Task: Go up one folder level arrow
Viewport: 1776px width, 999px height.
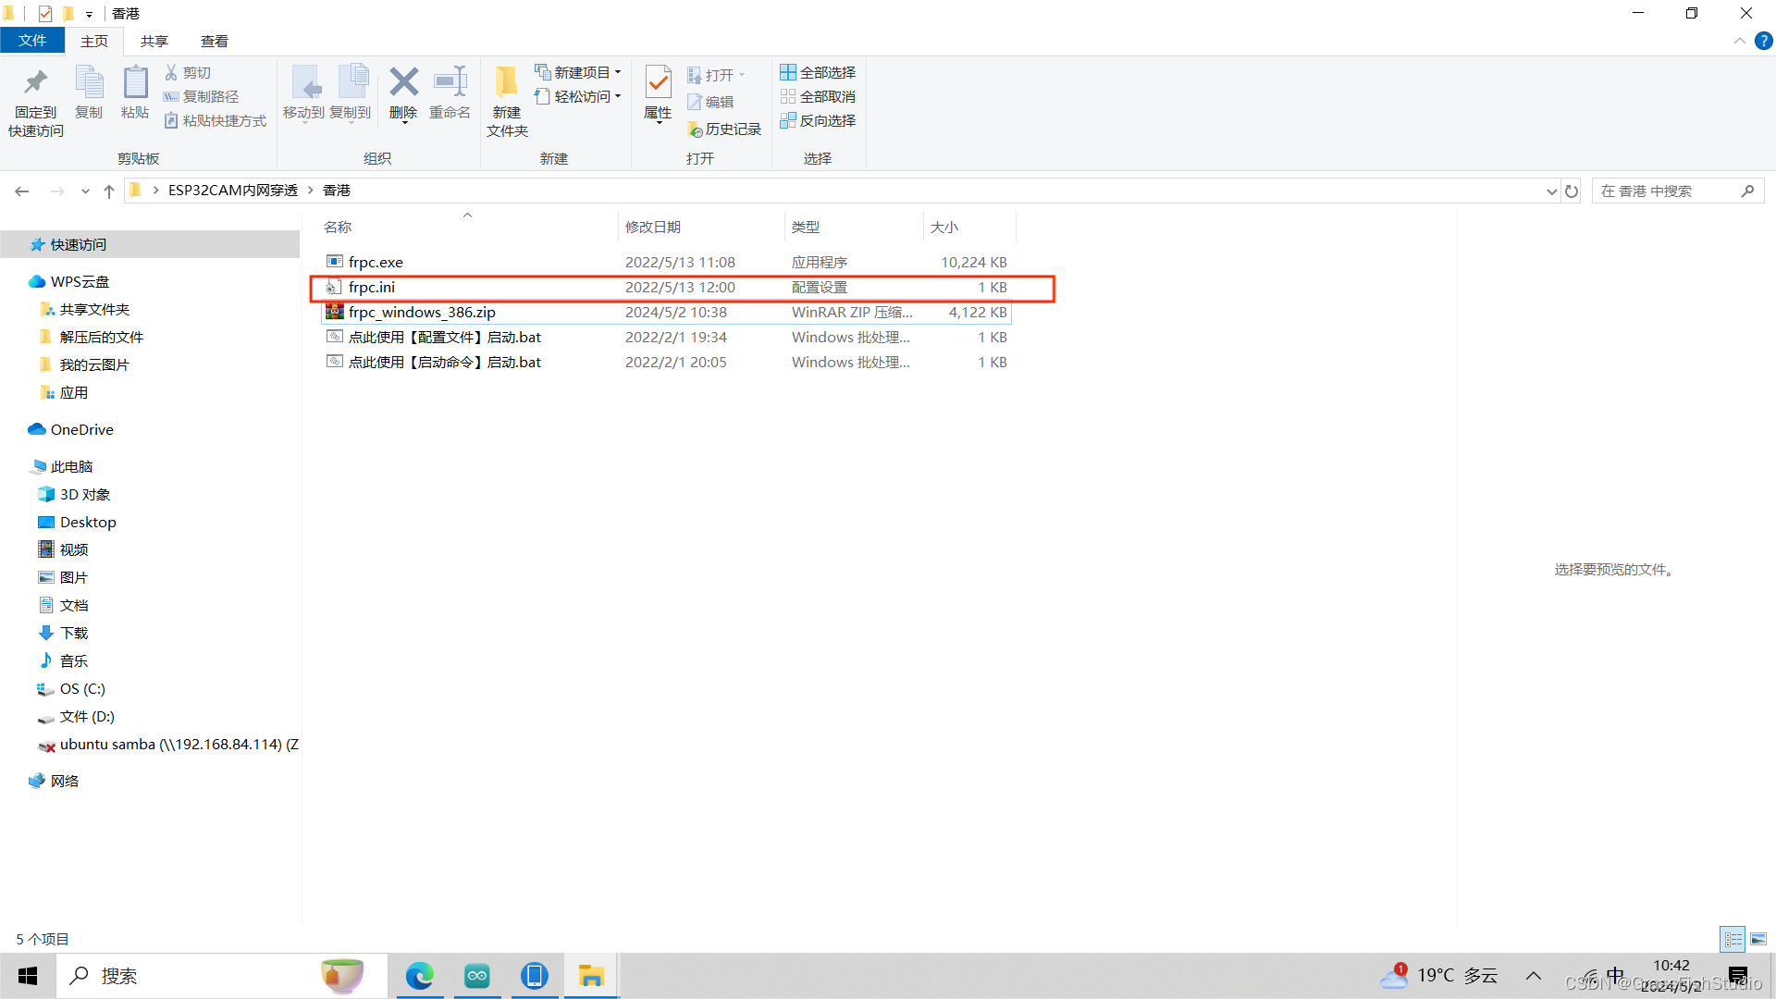Action: (x=109, y=191)
